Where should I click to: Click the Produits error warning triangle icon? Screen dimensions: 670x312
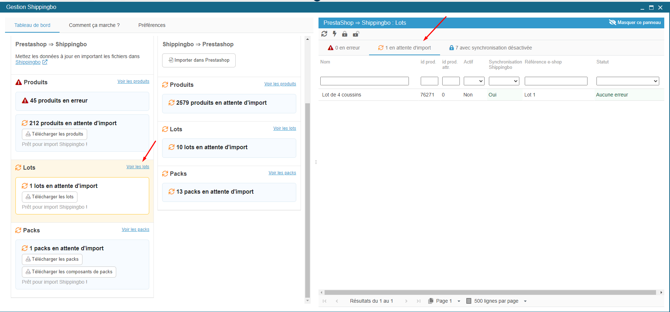pos(19,82)
